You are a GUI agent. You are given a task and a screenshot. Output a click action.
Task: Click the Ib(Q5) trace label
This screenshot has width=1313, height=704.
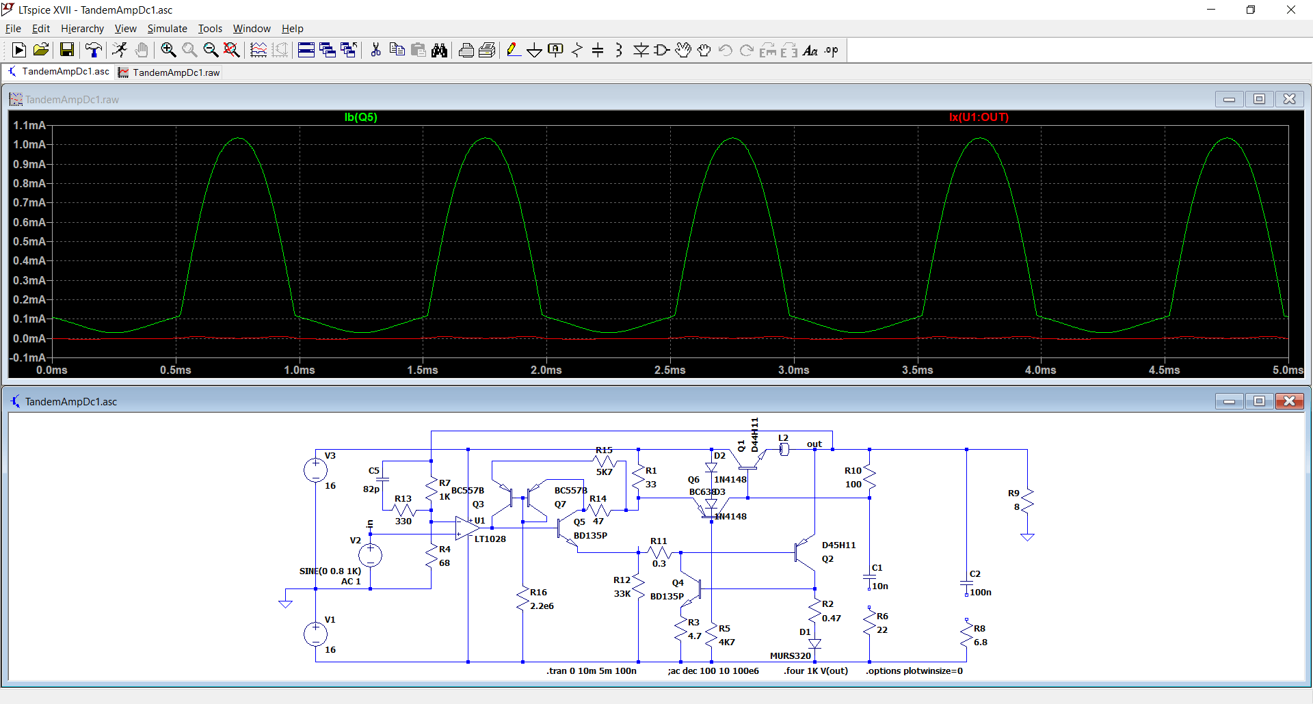point(360,117)
